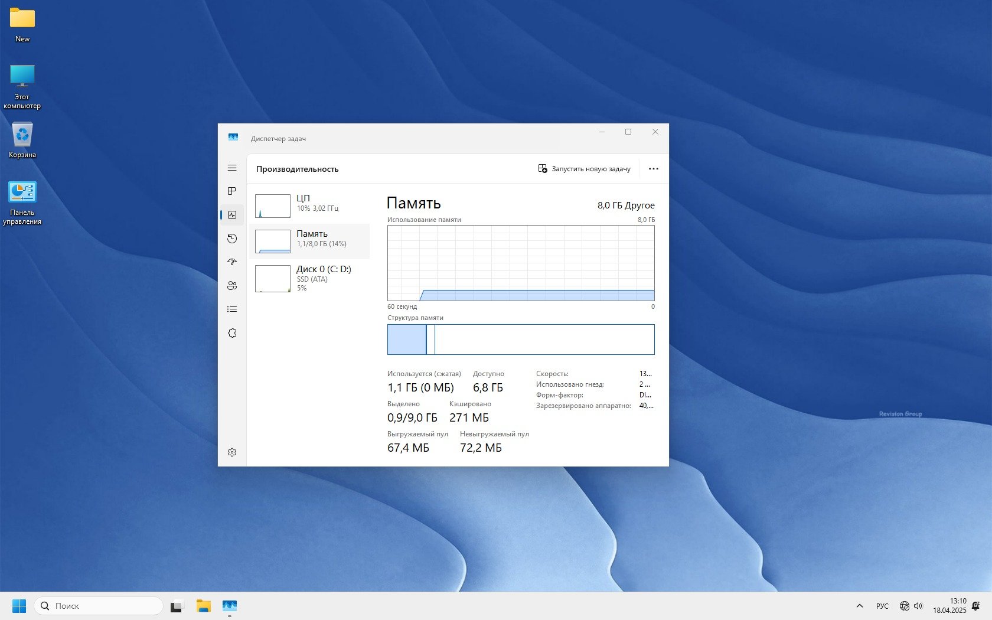The image size is (992, 620).
Task: Click the memory usage graph
Action: [x=520, y=263]
